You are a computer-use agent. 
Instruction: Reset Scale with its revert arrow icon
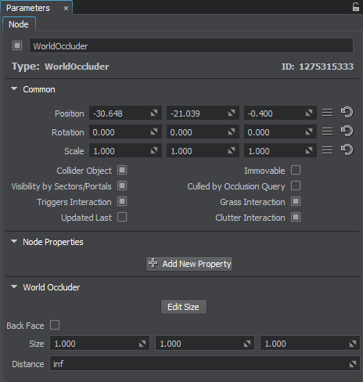coord(347,150)
